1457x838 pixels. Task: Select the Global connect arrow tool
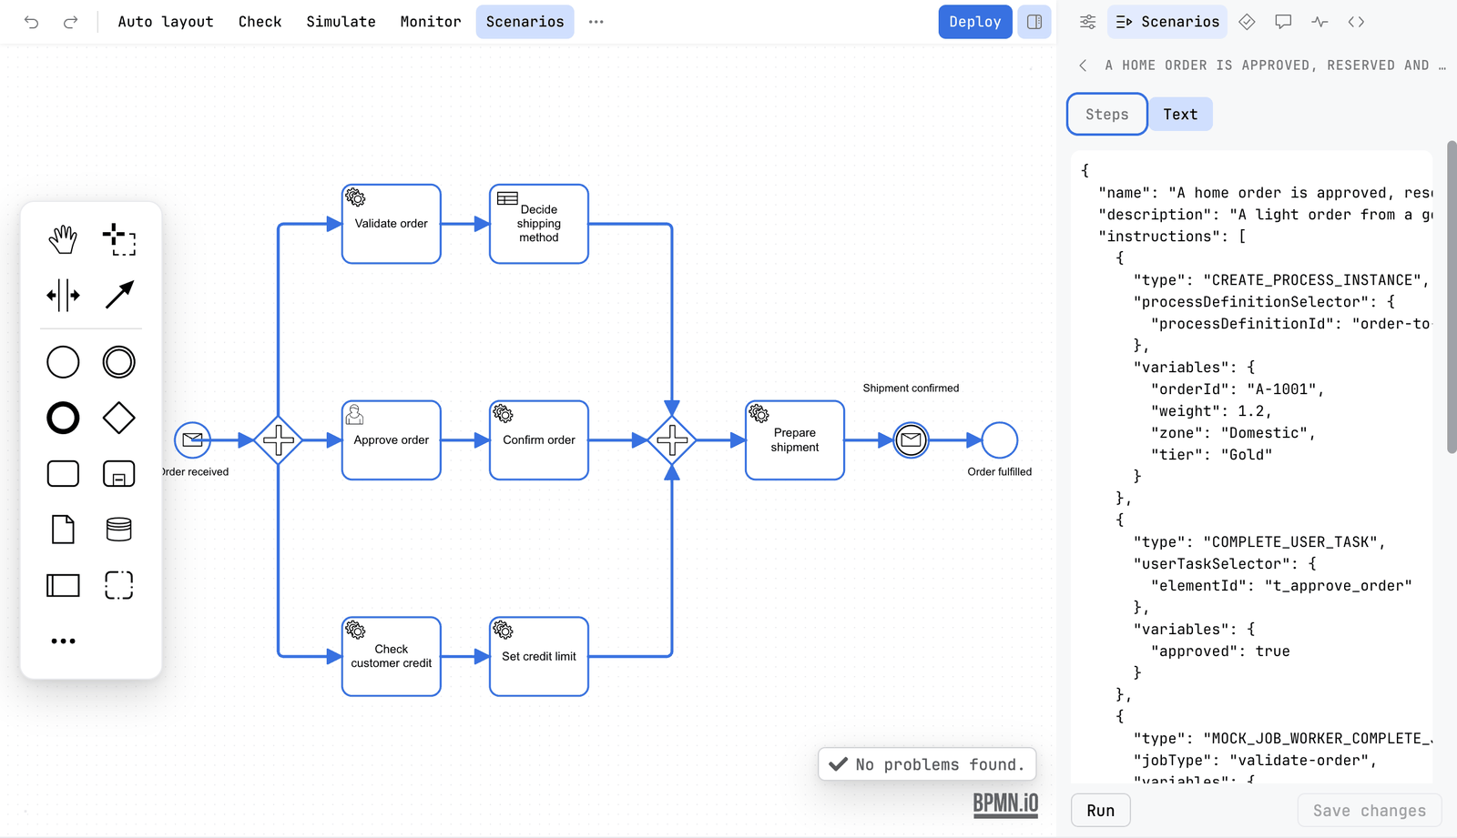coord(119,295)
